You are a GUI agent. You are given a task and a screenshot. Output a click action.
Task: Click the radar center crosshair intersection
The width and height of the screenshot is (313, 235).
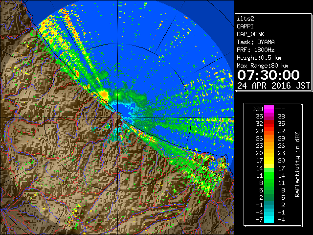click(118, 117)
